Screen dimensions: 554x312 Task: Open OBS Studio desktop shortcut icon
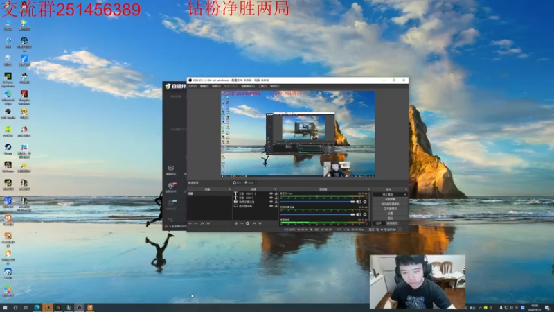click(x=8, y=113)
